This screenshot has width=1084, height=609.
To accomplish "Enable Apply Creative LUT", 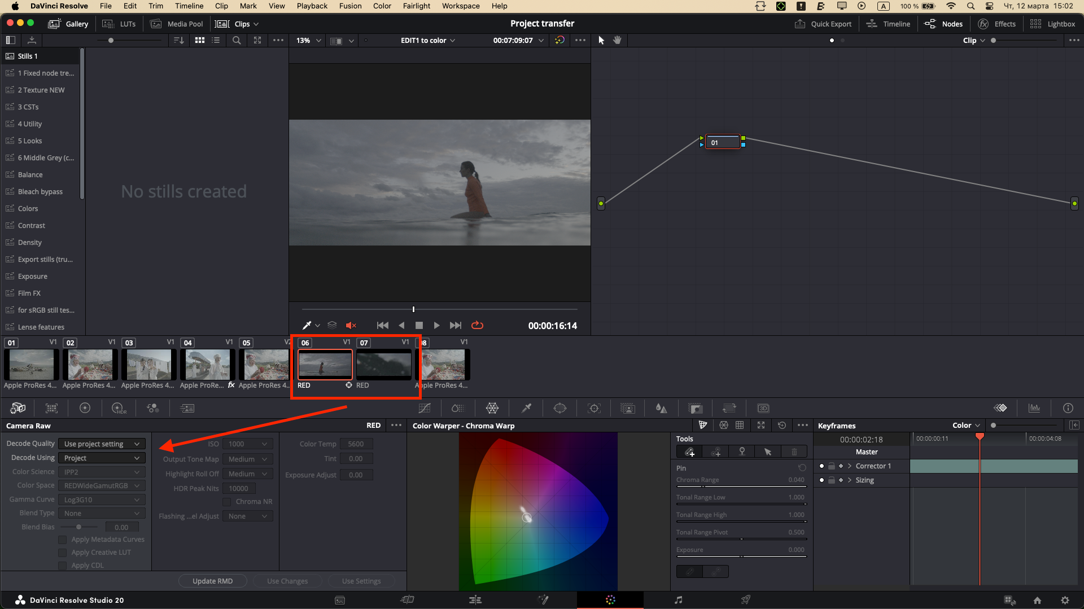I will (x=62, y=553).
